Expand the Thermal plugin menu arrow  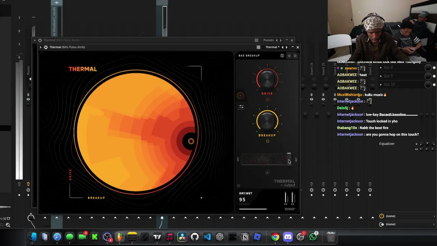click(x=40, y=47)
